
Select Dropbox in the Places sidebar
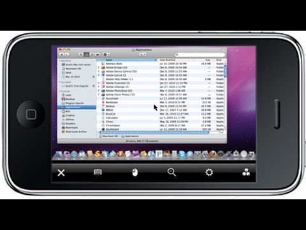[x=68, y=123]
